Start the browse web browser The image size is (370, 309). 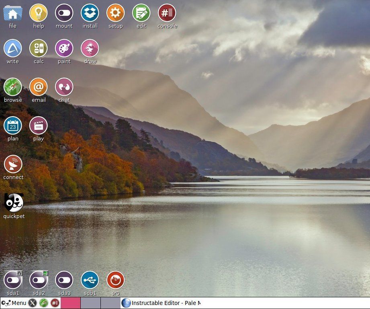[12, 87]
